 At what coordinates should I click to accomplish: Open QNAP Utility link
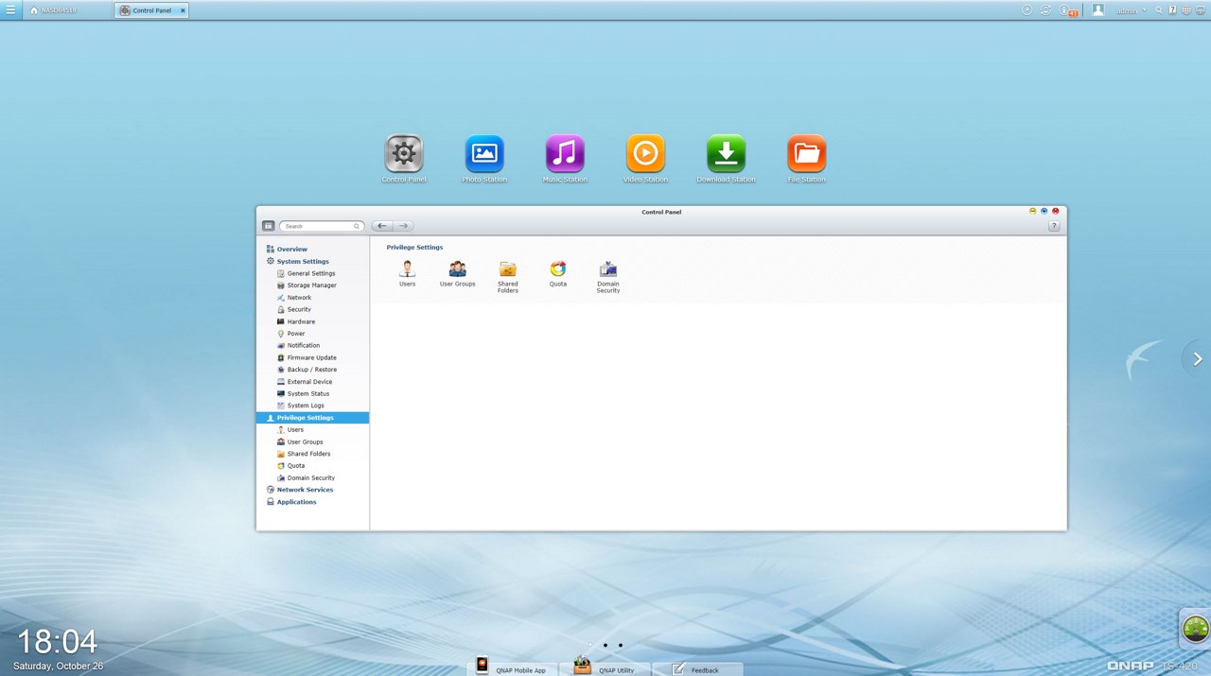[605, 667]
